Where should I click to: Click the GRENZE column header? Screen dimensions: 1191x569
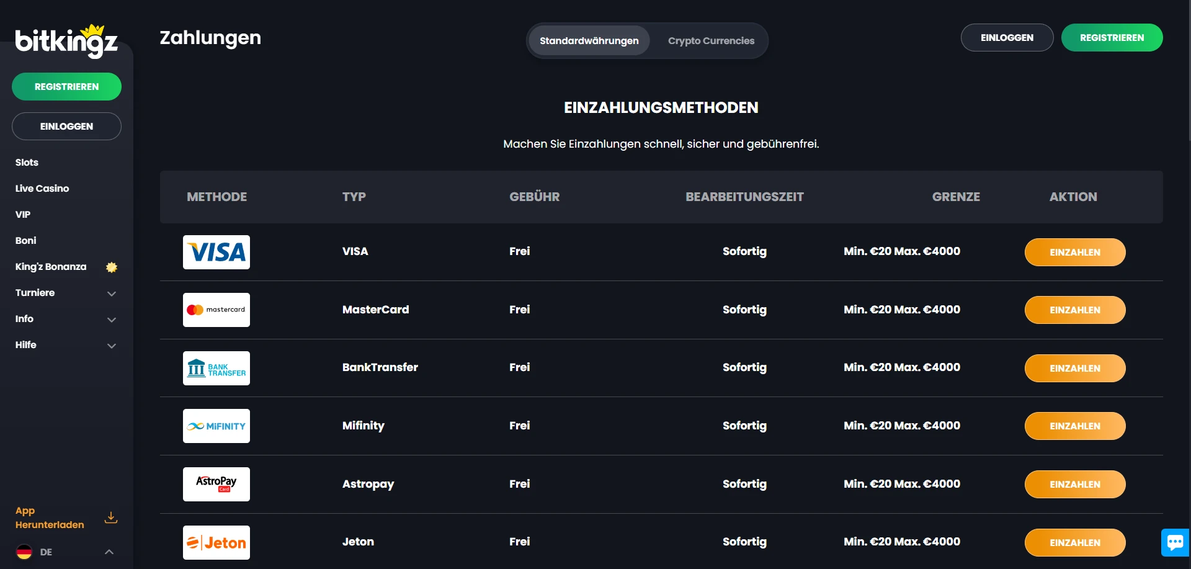point(956,197)
